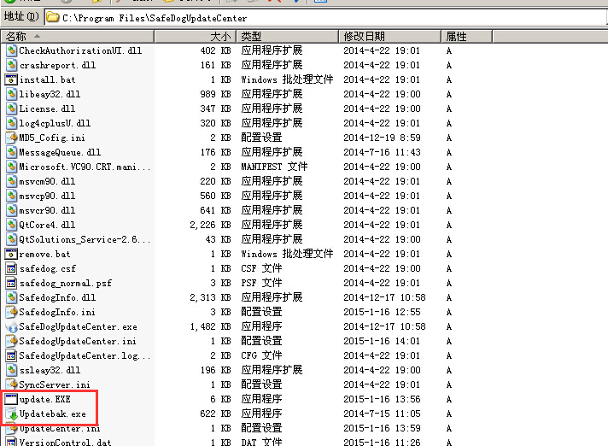Select the msvcm90.dll file icon

(12, 181)
